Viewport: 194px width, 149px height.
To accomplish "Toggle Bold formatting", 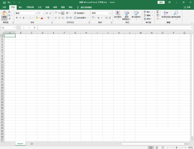I will point(17,18).
